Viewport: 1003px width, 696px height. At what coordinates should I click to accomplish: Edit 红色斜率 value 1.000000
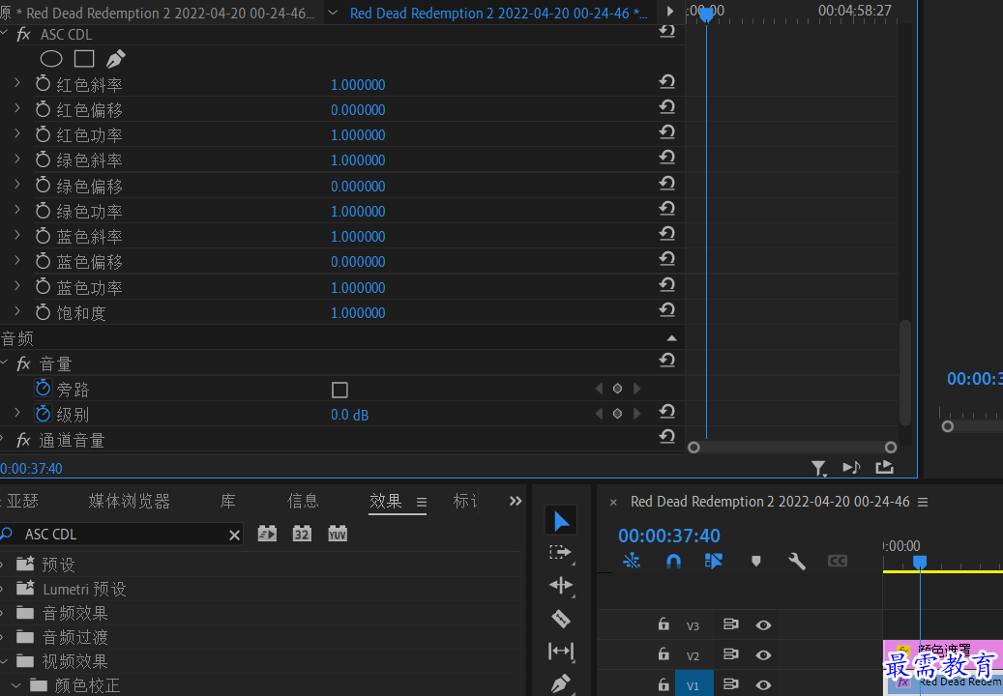coord(358,84)
